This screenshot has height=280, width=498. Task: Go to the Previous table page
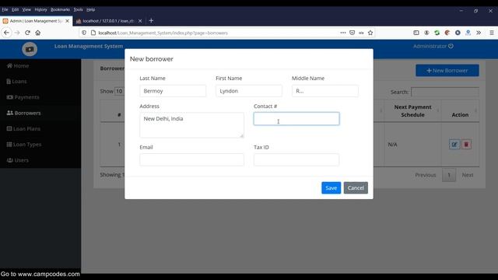pos(426,175)
